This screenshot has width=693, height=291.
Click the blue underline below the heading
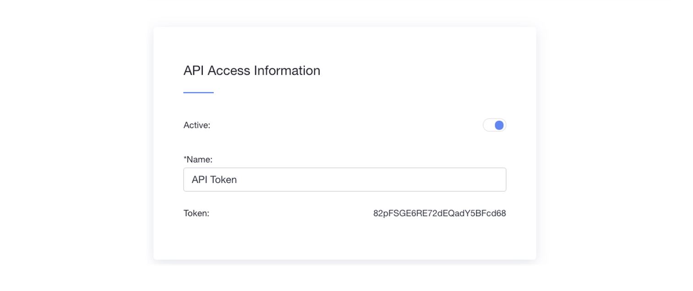198,92
